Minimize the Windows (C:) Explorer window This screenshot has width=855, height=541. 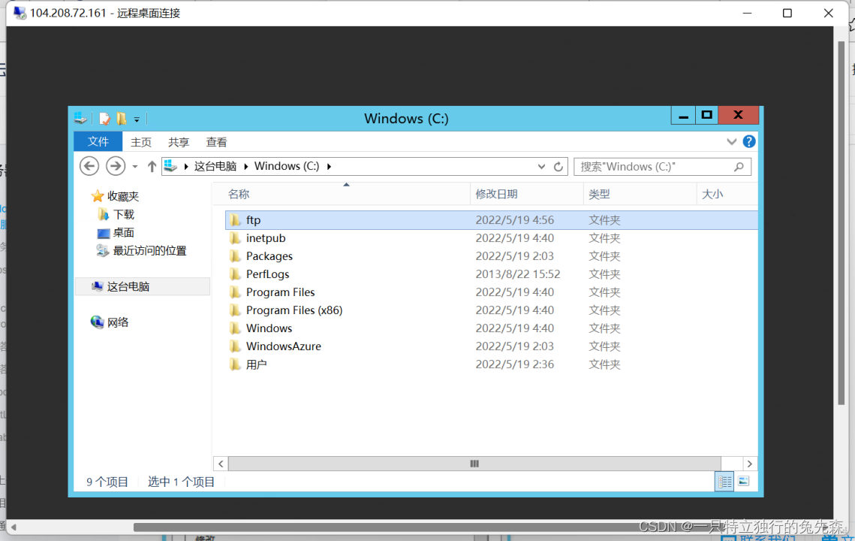click(683, 115)
